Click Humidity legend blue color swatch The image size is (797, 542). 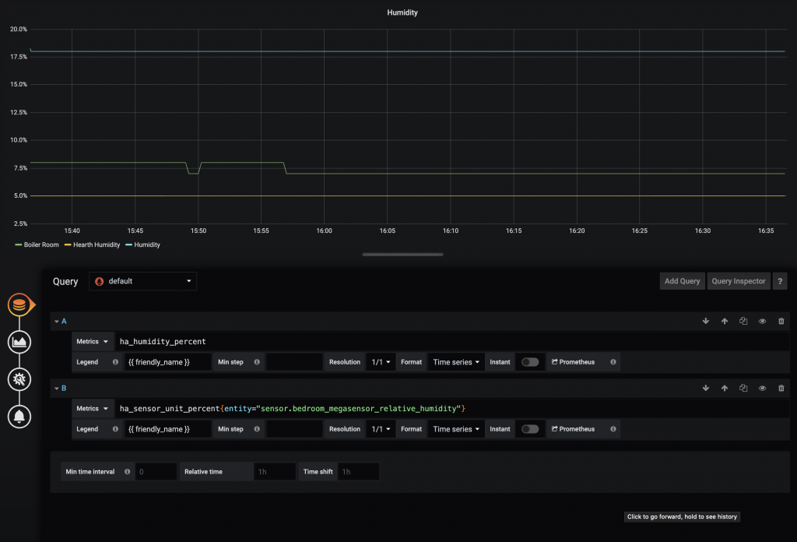(x=128, y=245)
